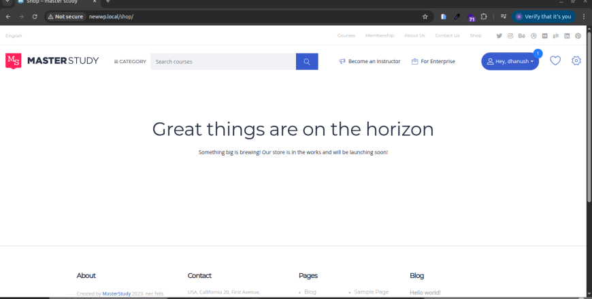Go to Membership in top menu
The height and width of the screenshot is (299, 592).
pos(380,35)
